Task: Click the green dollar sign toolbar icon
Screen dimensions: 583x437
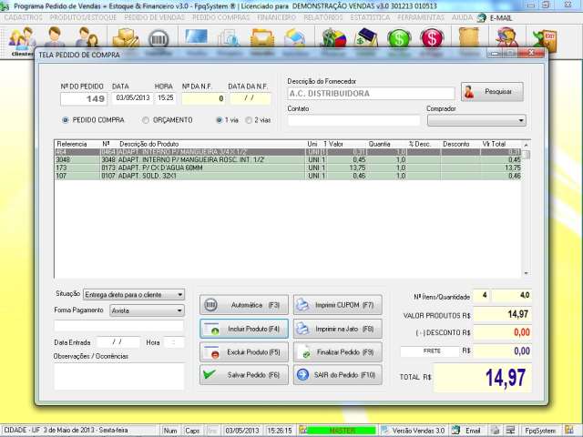Action: 399,39
